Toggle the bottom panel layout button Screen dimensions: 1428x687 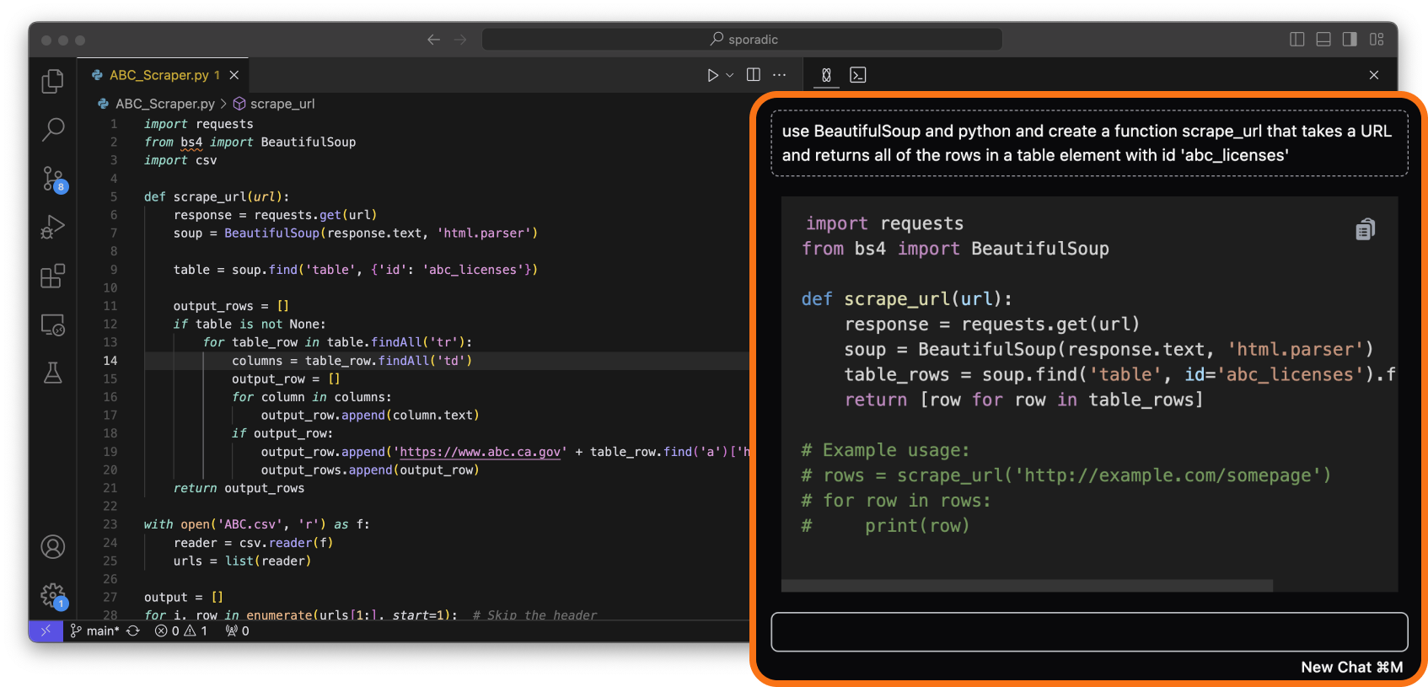1323,40
